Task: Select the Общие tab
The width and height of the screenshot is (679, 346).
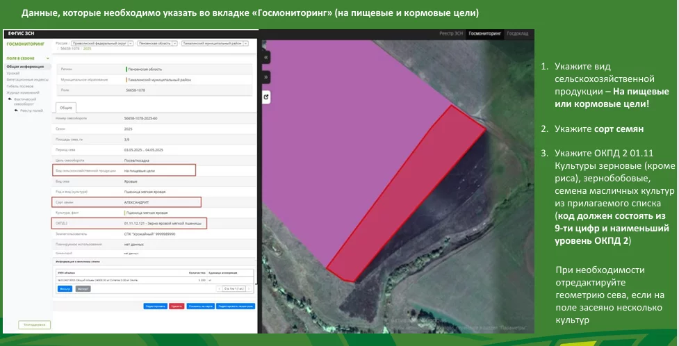Action: [x=66, y=108]
